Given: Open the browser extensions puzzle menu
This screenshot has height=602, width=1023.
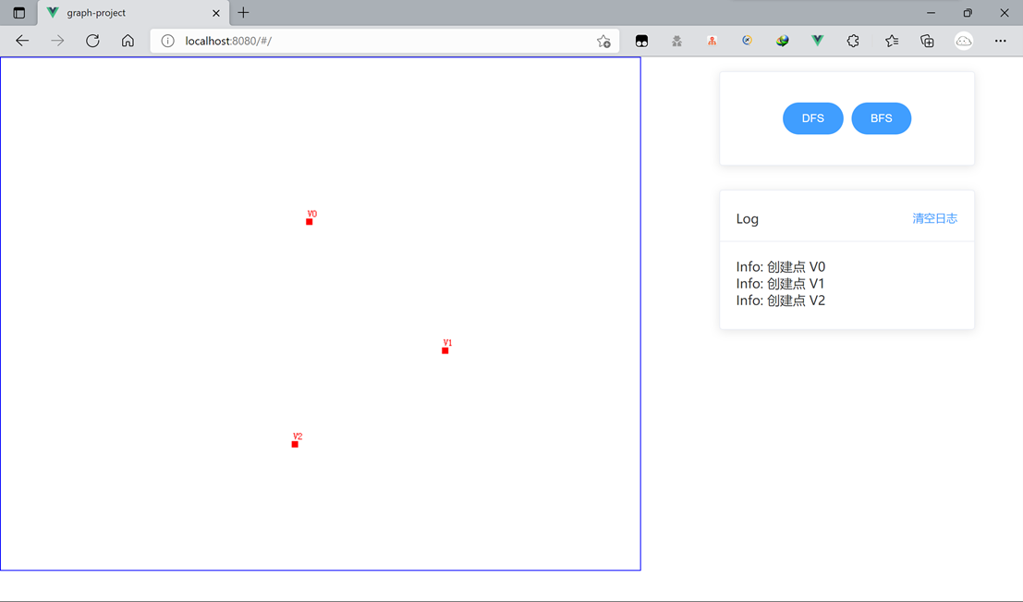Looking at the screenshot, I should pyautogui.click(x=853, y=41).
